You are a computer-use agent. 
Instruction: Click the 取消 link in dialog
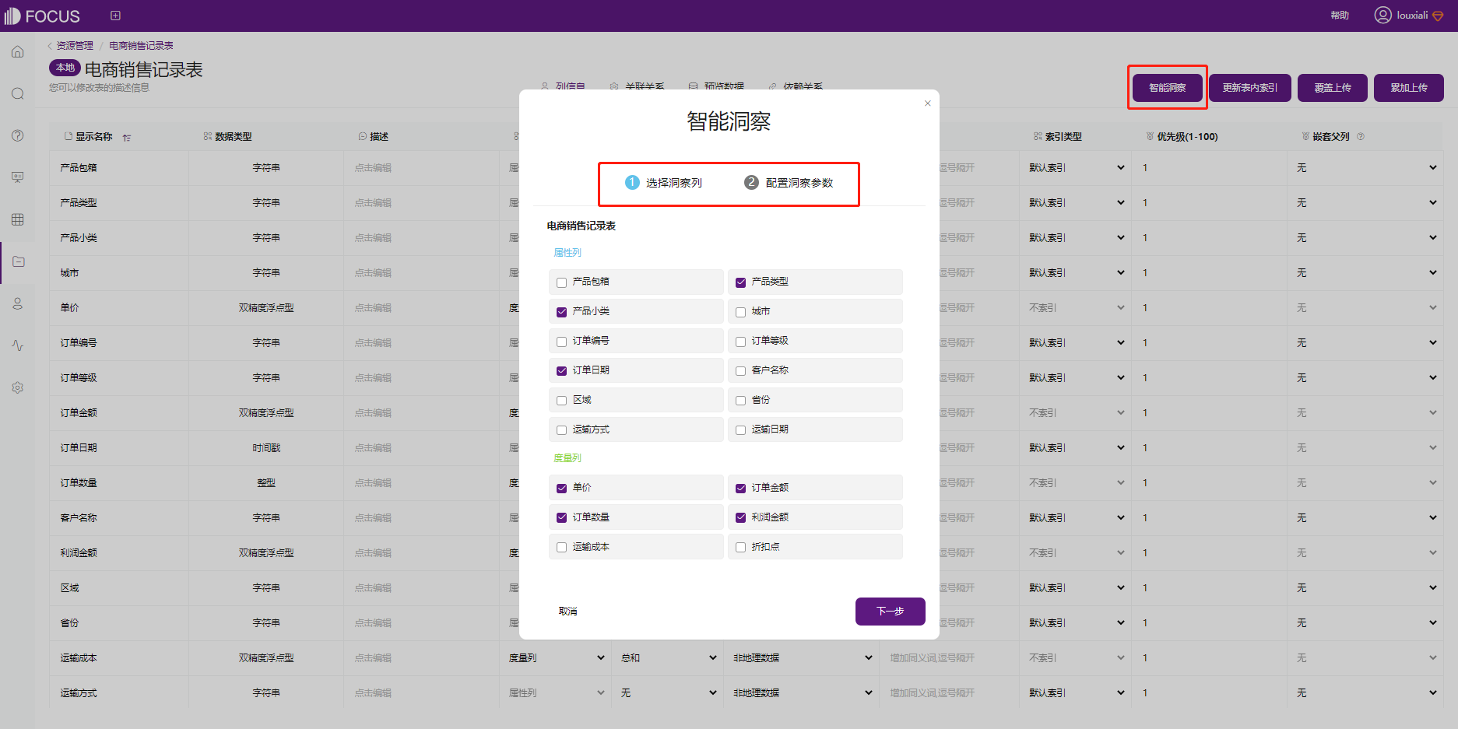567,611
